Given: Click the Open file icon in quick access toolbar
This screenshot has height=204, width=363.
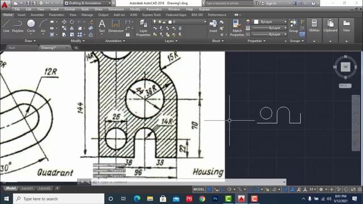Looking at the screenshot, I should coord(22,3).
